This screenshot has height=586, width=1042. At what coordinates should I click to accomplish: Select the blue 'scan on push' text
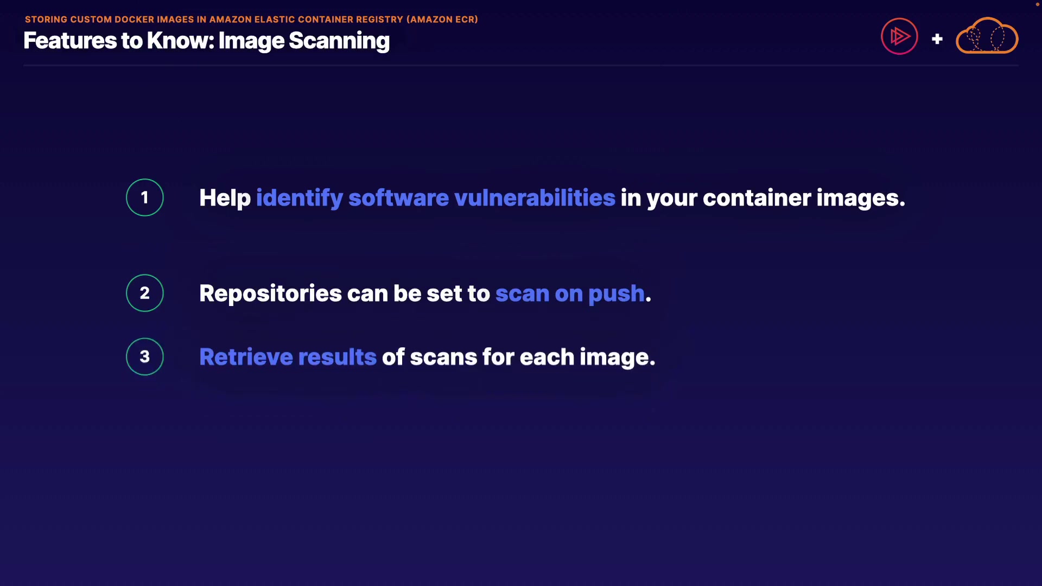click(570, 294)
